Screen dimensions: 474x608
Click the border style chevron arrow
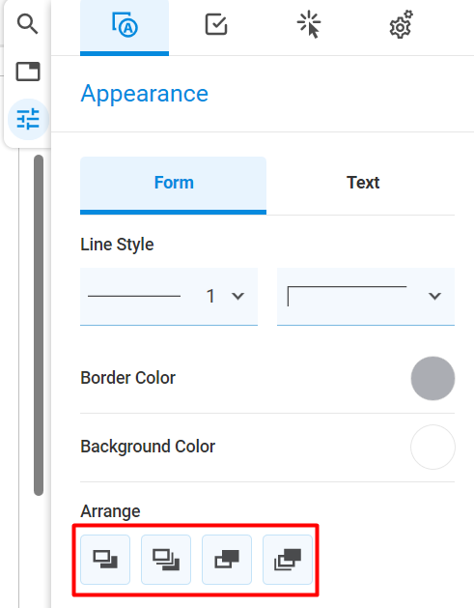[x=434, y=296]
